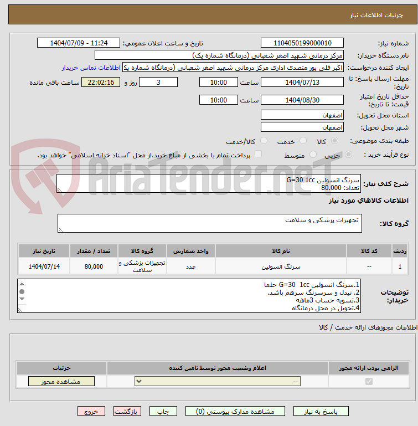Image resolution: width=418 pixels, height=426 pixels.
Task: Click the 'عدد' unit cell
Action: click(x=191, y=266)
